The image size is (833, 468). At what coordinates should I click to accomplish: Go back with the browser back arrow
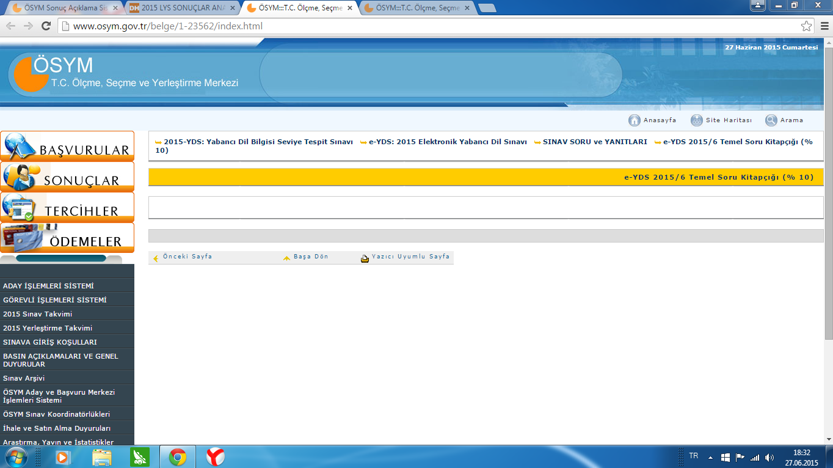(11, 26)
